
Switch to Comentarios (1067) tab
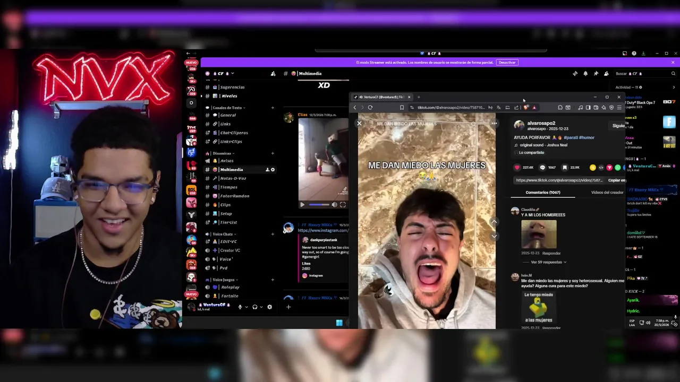[x=543, y=193]
